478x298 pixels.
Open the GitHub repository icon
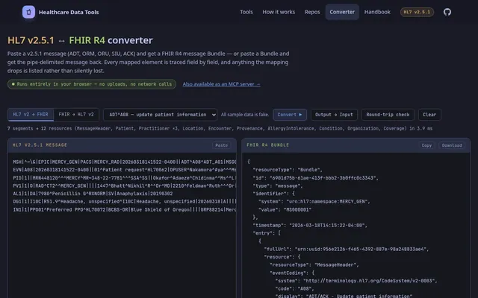coord(447,12)
